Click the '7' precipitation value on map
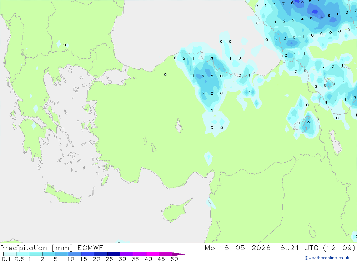Screen dimensions: 357x261 tap(283, 4)
